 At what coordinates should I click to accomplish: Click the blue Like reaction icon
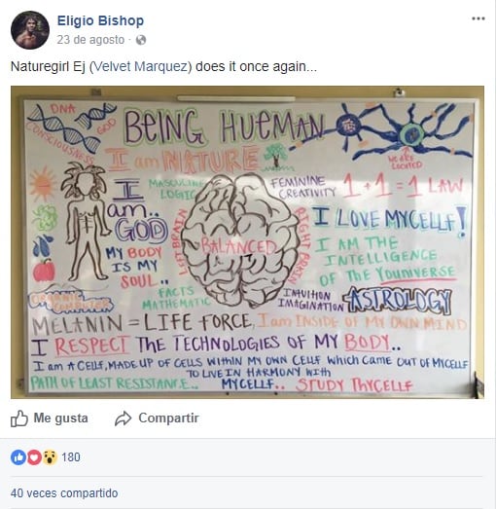pyautogui.click(x=18, y=457)
